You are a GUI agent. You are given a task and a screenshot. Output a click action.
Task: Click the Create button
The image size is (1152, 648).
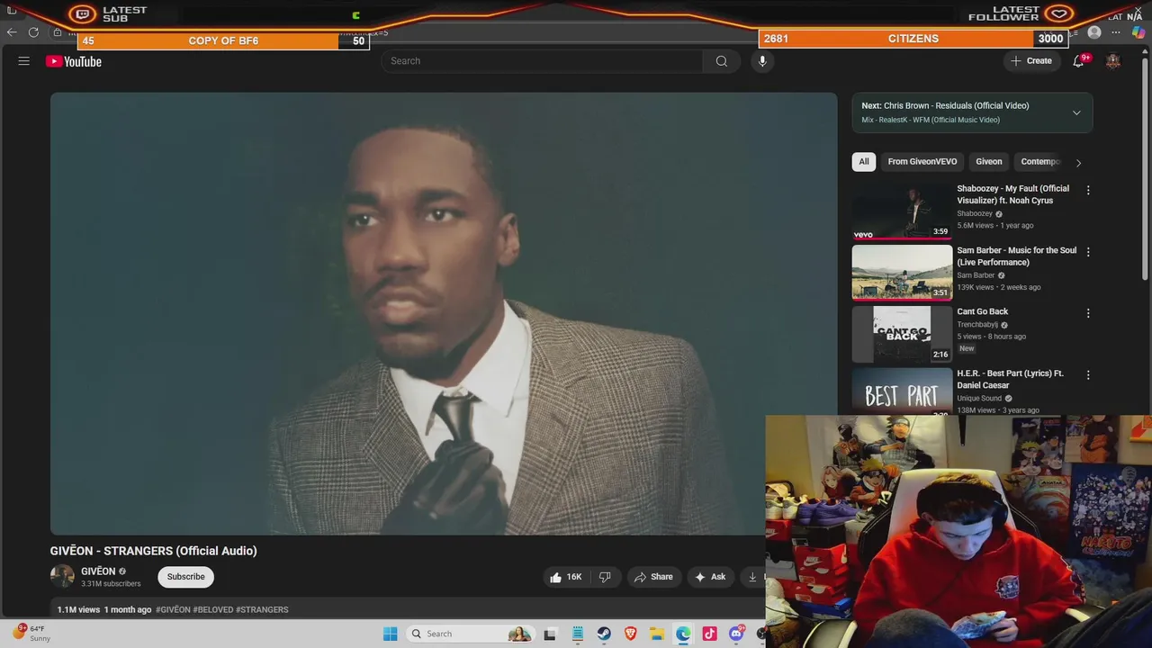coord(1031,61)
